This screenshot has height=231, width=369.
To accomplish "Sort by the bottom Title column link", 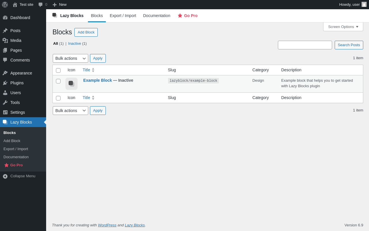I will click(x=86, y=98).
